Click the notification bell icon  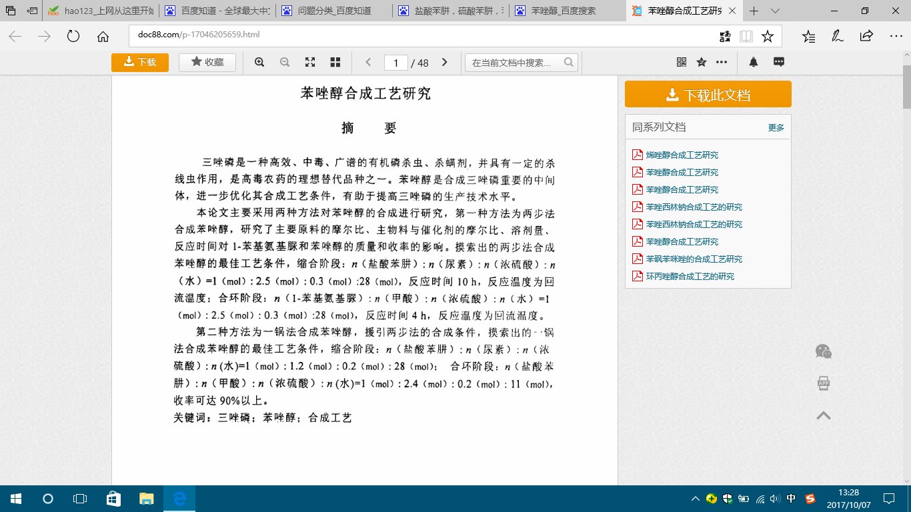click(754, 62)
